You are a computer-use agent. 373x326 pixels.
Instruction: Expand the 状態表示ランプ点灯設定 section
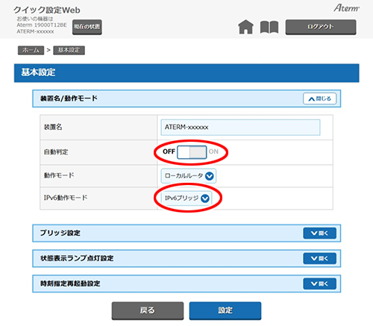tap(319, 259)
